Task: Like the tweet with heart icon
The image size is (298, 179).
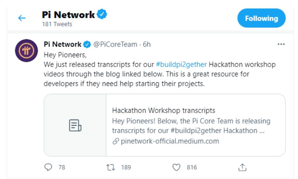Action: [x=176, y=167]
